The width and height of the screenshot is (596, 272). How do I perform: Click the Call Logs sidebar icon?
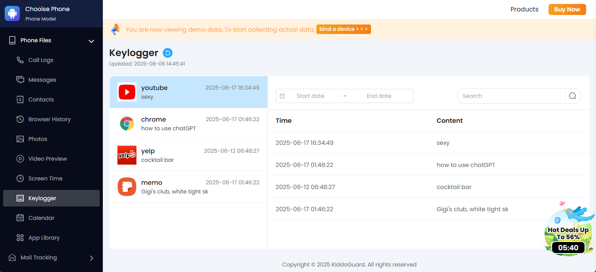[x=20, y=60]
